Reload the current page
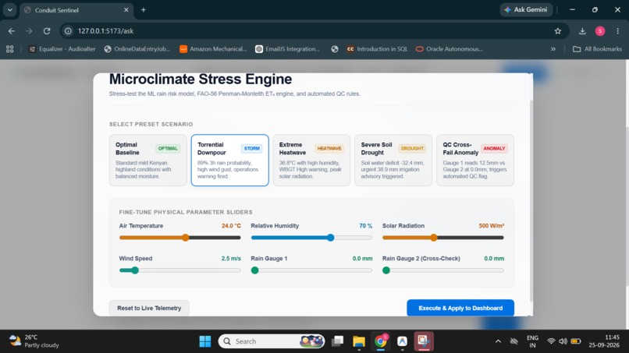This screenshot has width=629, height=353. [x=47, y=31]
